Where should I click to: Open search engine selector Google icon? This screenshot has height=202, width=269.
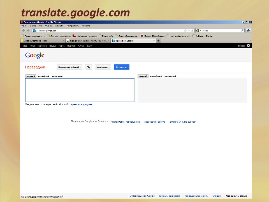pos(198,31)
